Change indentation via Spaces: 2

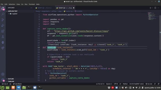(109, 84)
